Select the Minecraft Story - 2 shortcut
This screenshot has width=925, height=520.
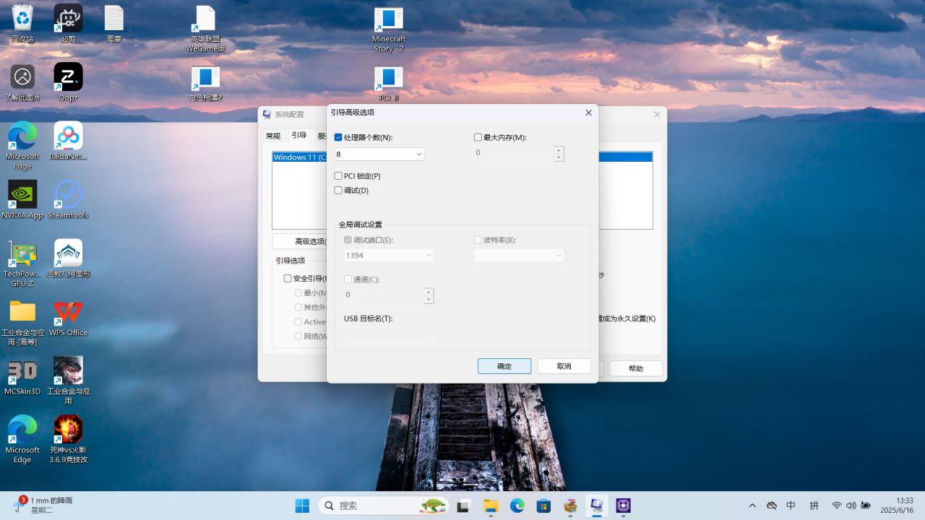tap(389, 29)
